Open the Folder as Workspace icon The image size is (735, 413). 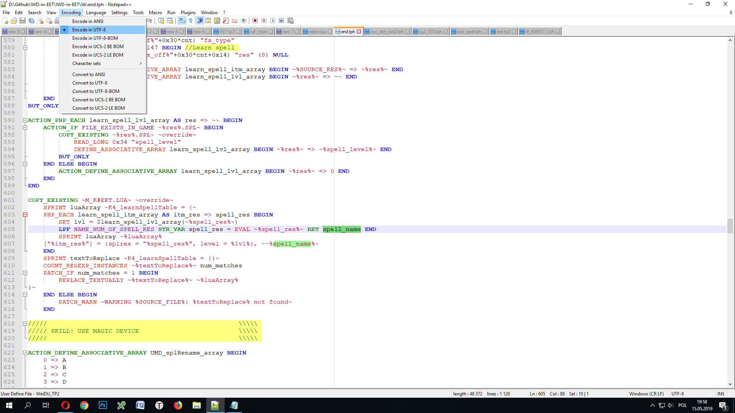[x=235, y=21]
